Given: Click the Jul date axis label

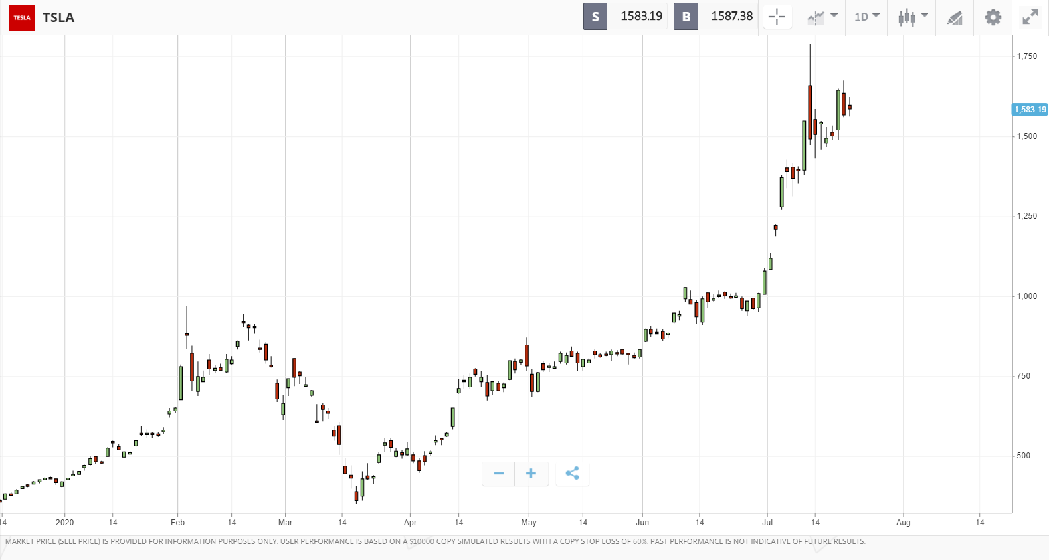Looking at the screenshot, I should coord(767,523).
